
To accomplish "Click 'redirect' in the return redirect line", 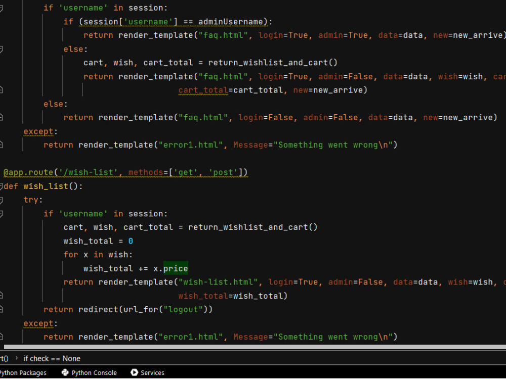I will (99, 309).
